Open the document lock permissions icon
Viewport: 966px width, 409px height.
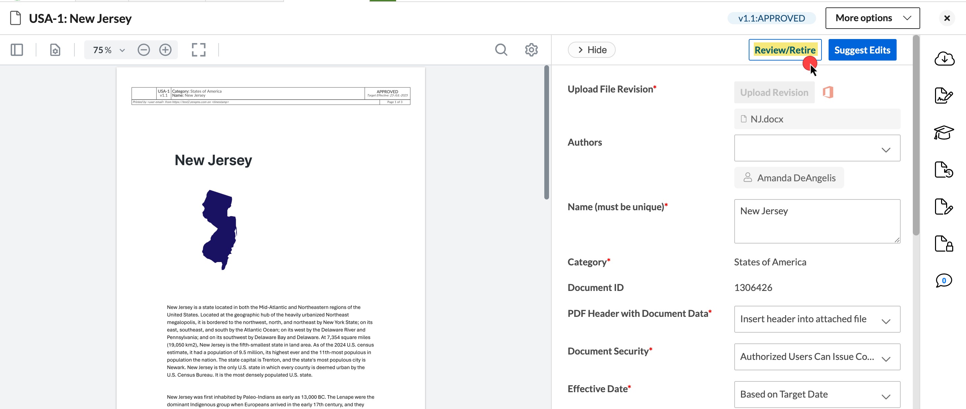[x=943, y=244]
